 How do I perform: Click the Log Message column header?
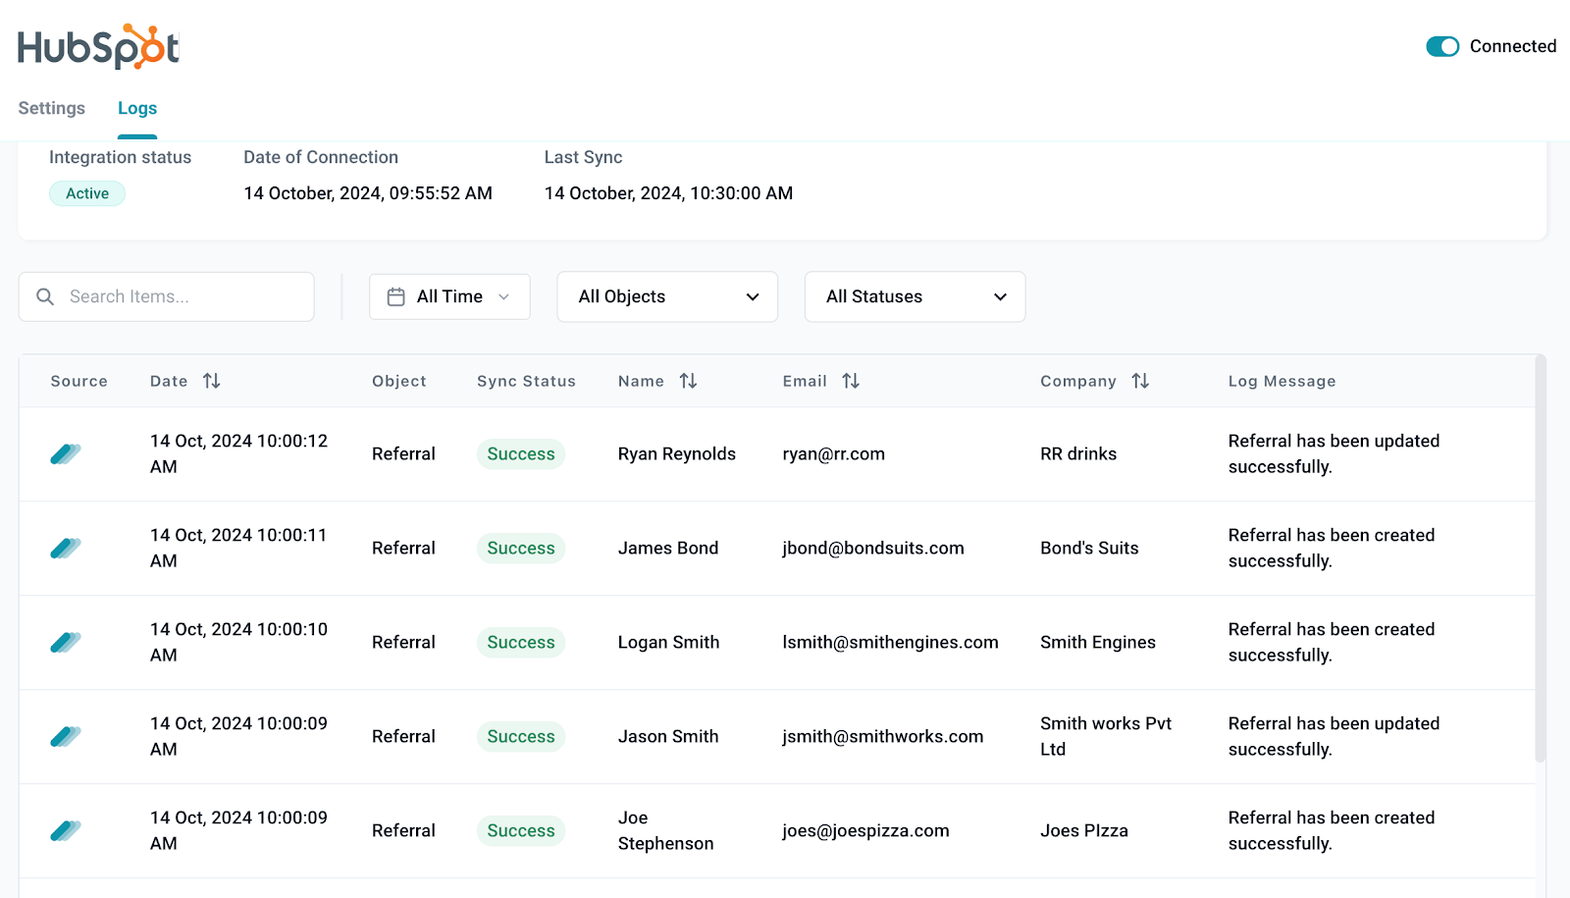click(x=1282, y=381)
